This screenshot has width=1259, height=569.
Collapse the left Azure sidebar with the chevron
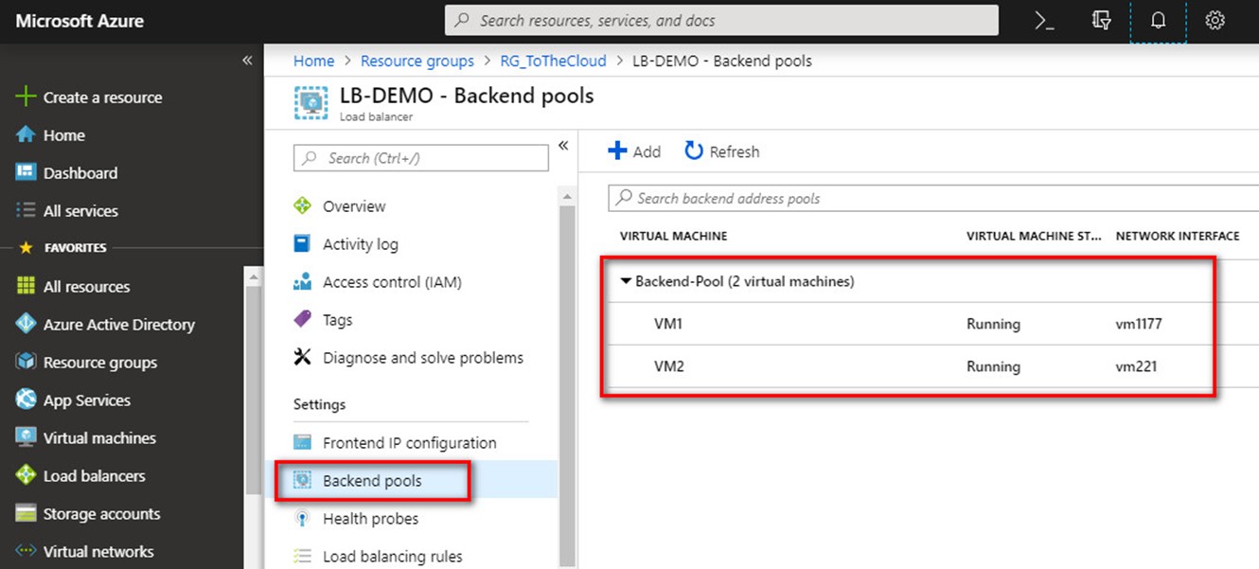point(247,61)
